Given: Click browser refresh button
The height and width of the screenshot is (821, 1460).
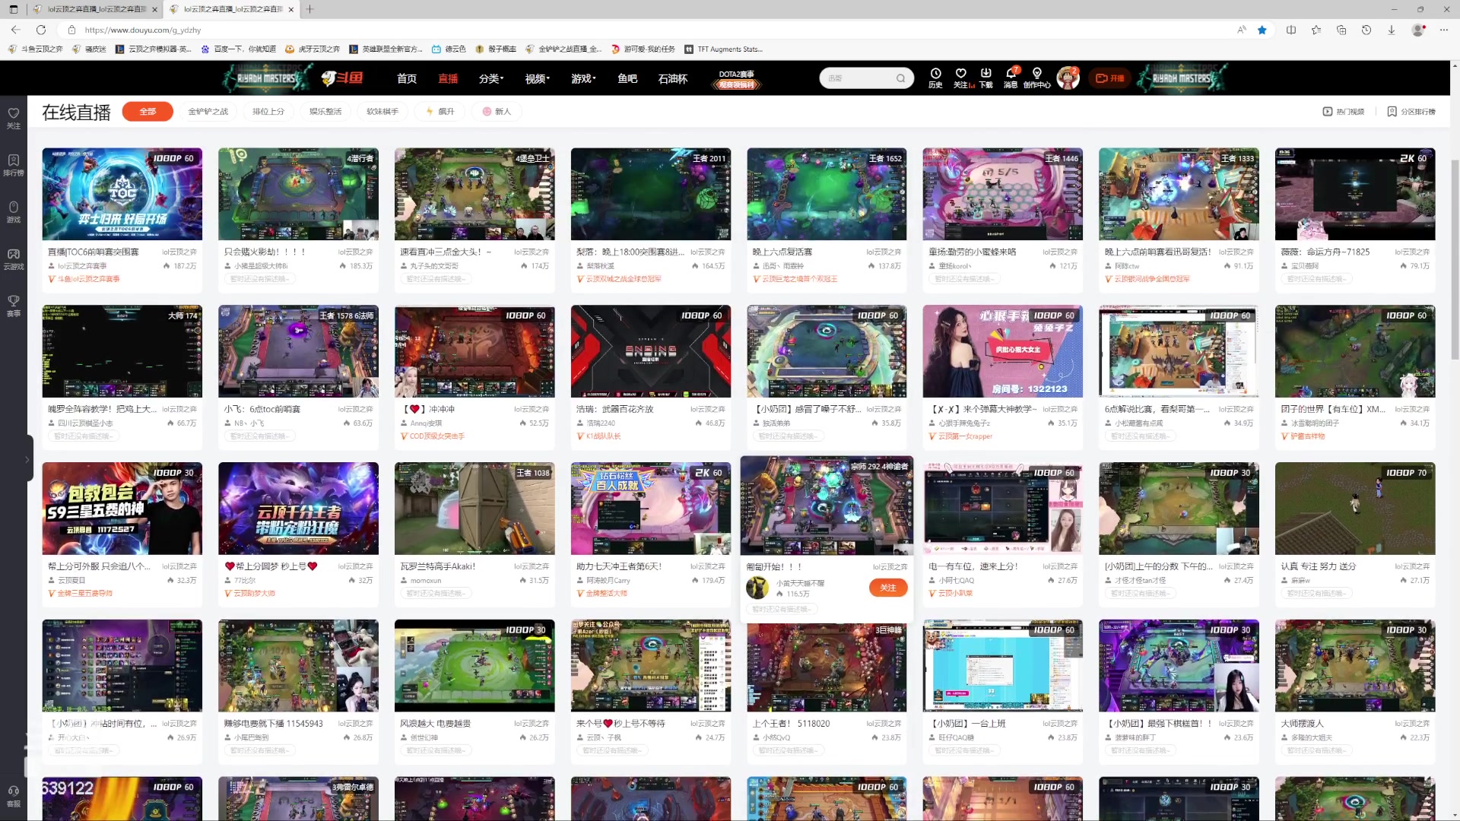Looking at the screenshot, I should 41,30.
